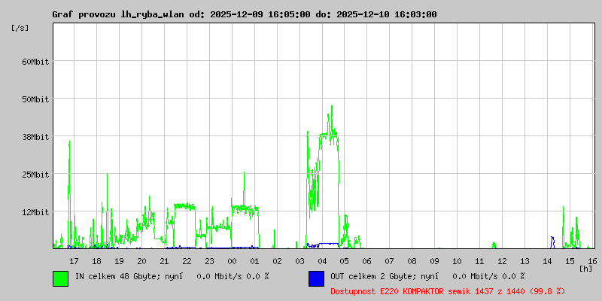Click the [/s] unit label

point(20,28)
